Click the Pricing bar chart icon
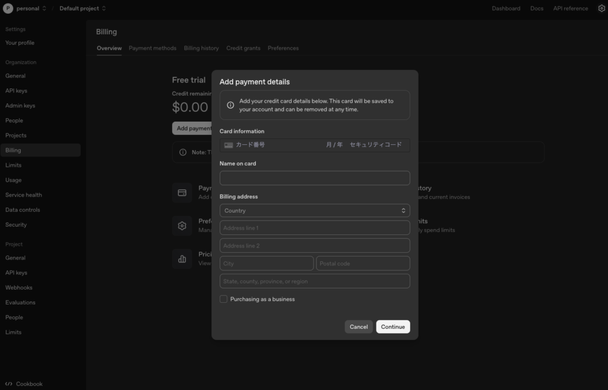The image size is (608, 390). (x=182, y=259)
